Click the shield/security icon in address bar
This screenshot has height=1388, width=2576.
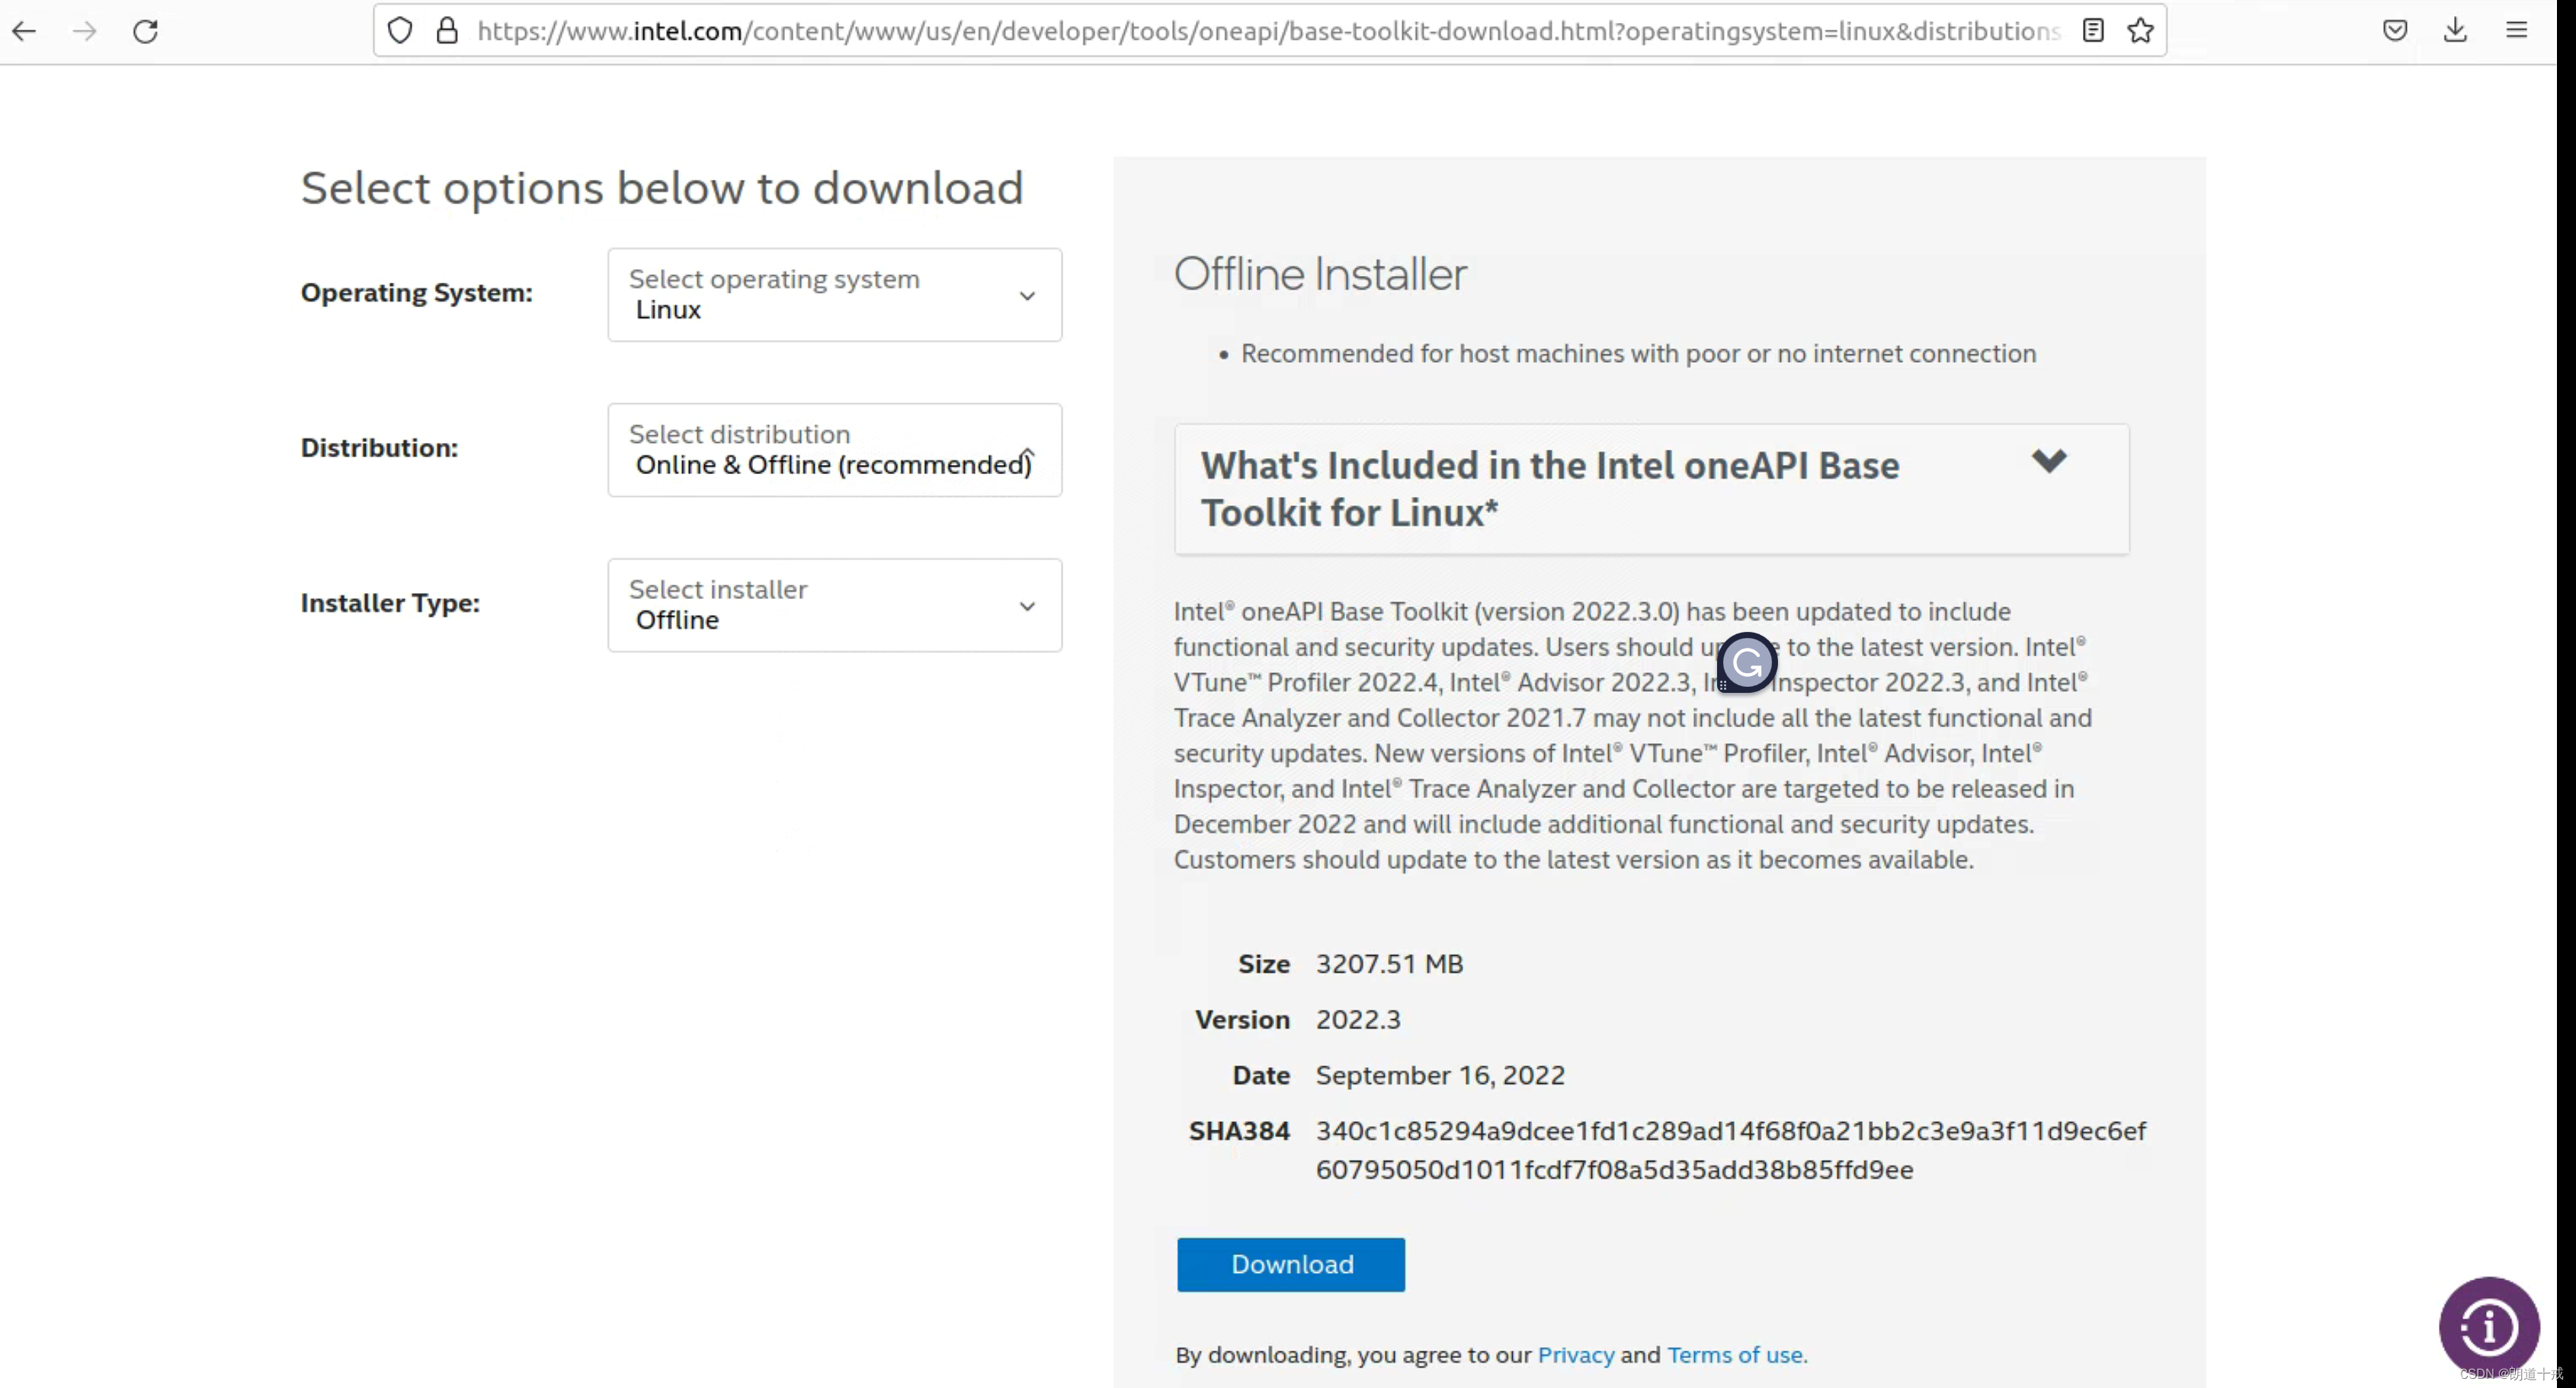coord(398,29)
